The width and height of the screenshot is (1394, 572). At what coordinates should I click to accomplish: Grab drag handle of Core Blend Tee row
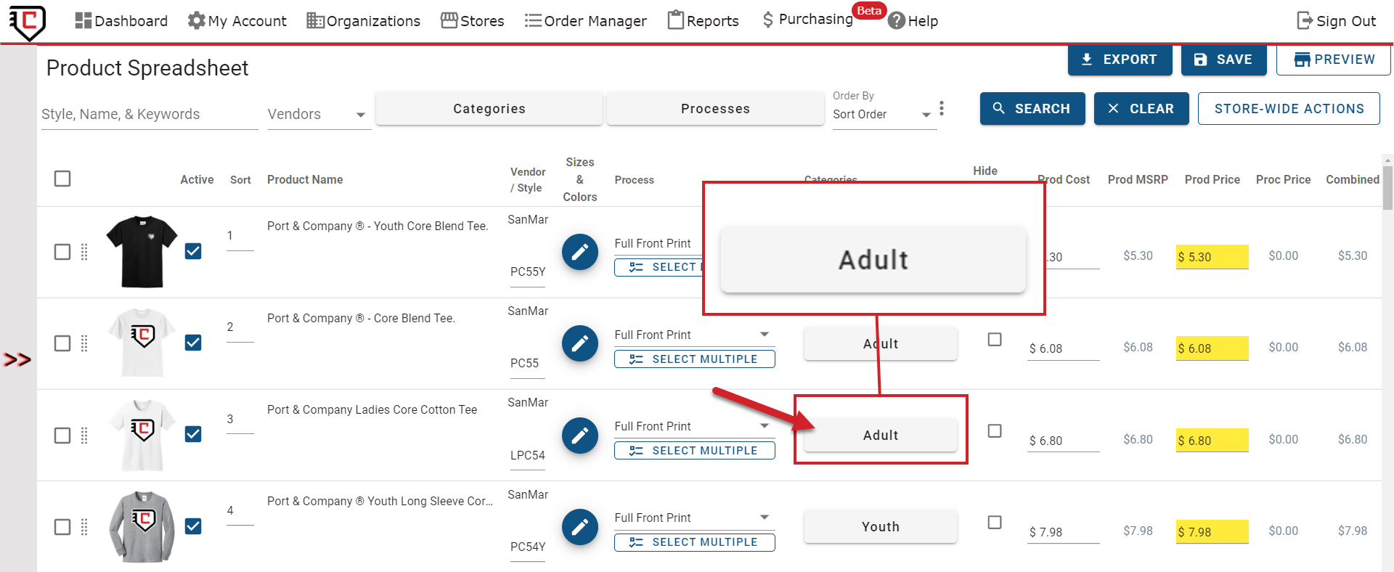pos(84,343)
